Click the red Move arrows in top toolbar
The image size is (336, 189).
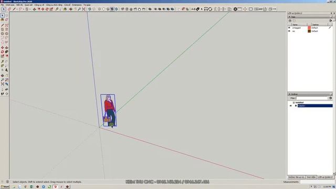[43, 9]
